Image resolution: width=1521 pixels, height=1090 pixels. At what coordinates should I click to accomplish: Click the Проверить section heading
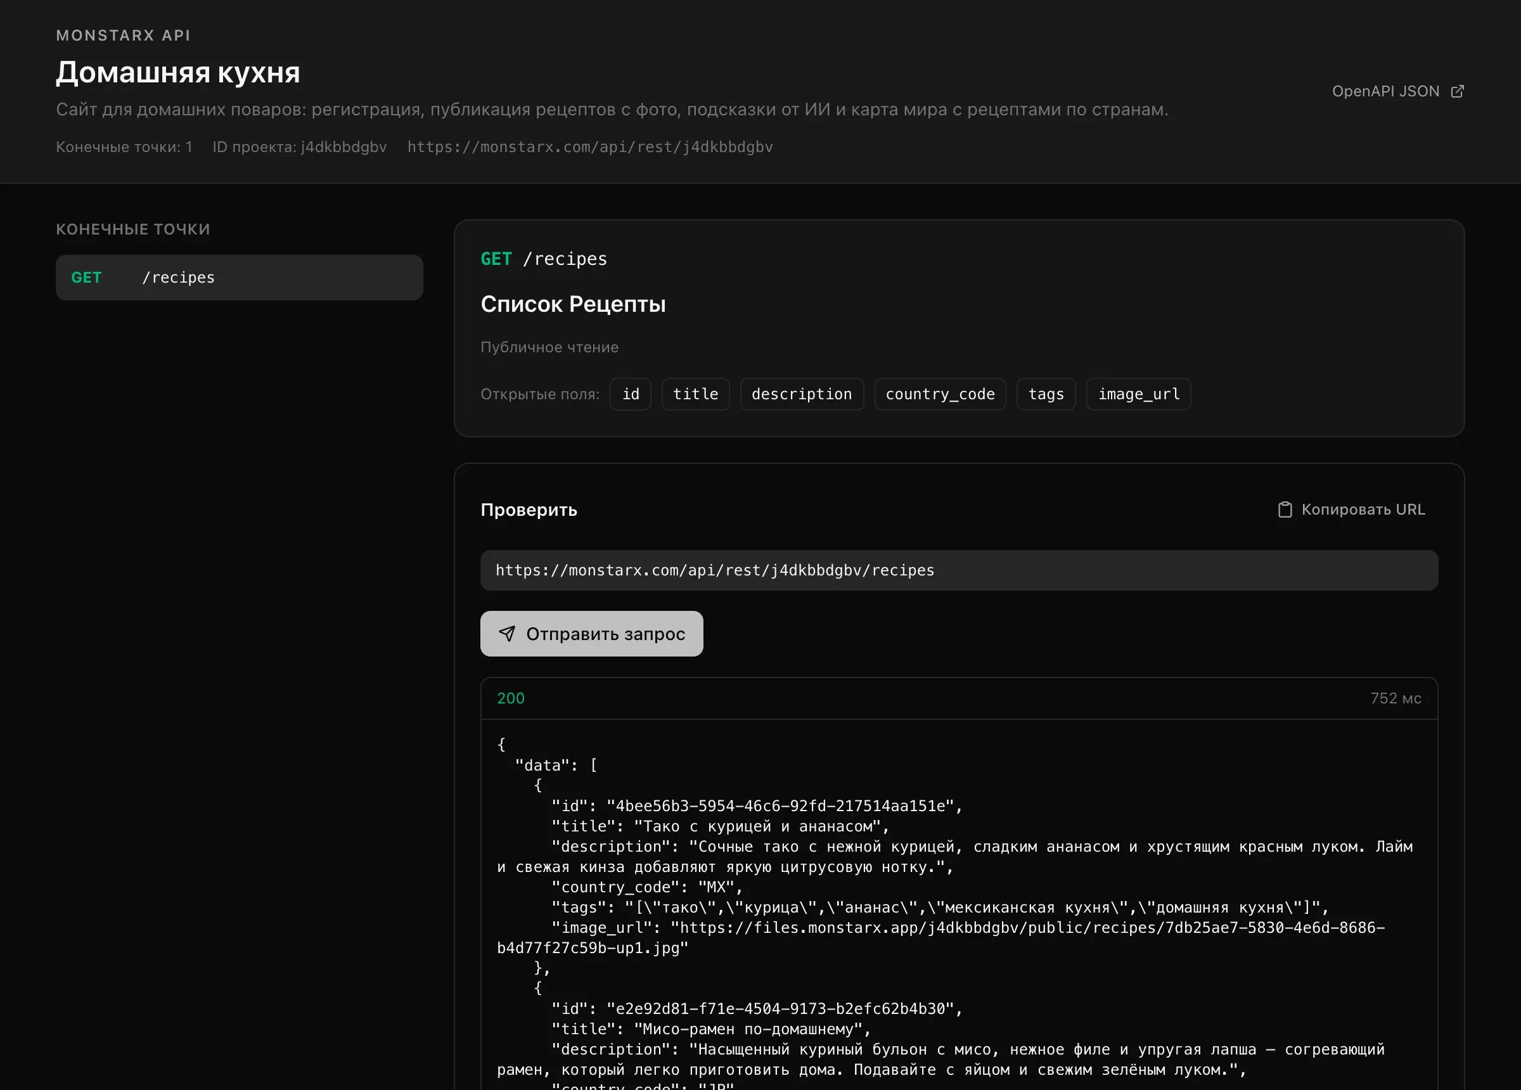[529, 510]
